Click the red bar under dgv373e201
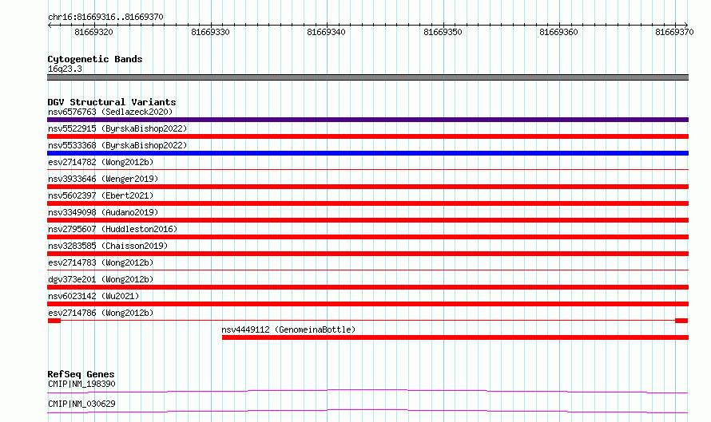The height and width of the screenshot is (422, 711). pos(367,287)
